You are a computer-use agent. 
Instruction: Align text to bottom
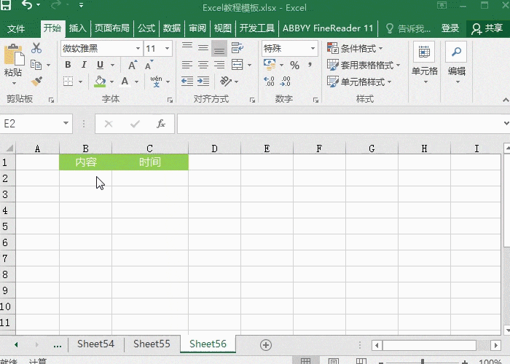pos(219,48)
